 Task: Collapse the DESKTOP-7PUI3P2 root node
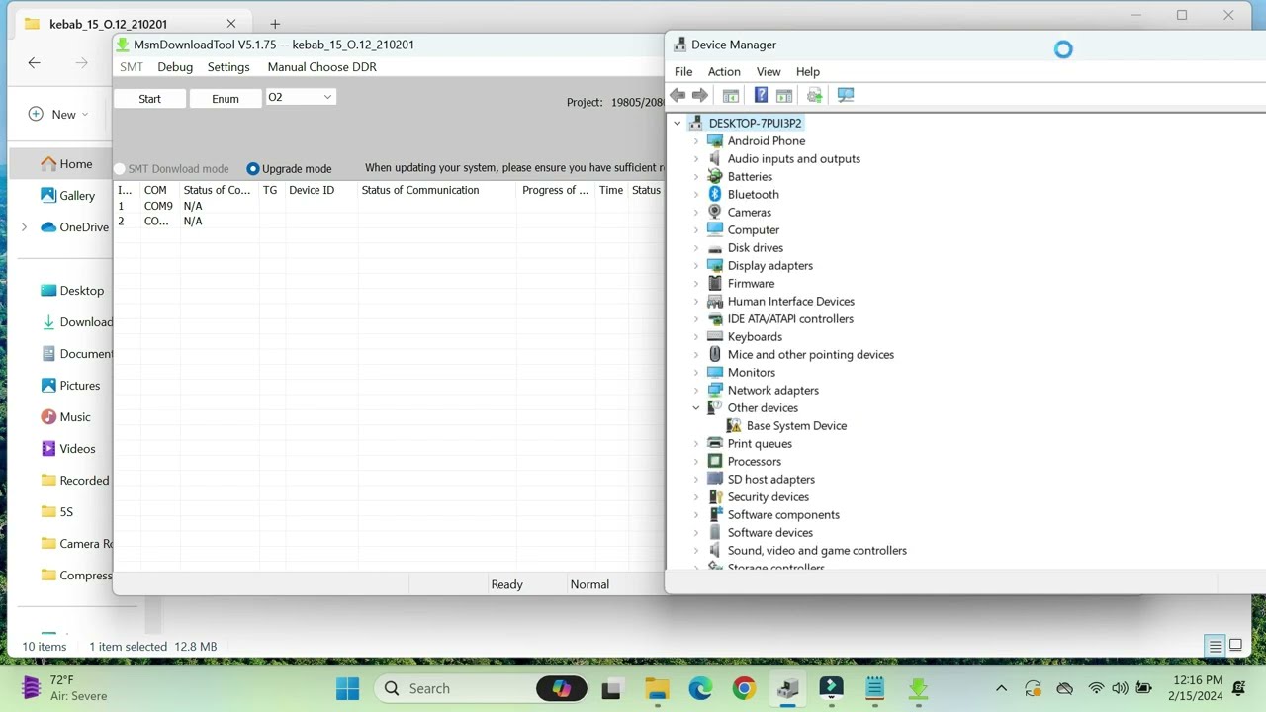pos(677,123)
